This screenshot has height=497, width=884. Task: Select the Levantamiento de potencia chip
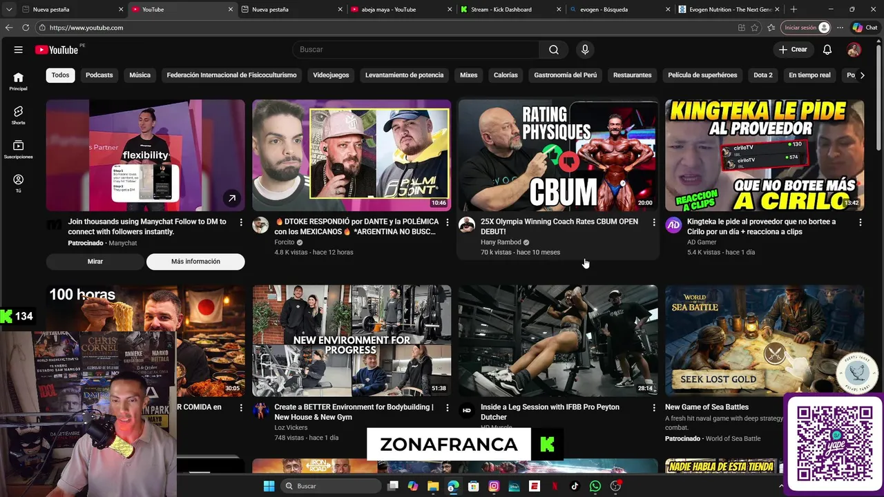[x=404, y=75]
